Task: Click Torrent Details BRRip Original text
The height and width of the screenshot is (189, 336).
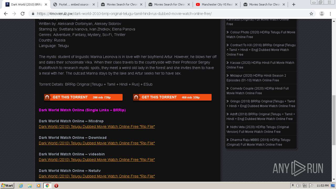Action: pos(96,84)
